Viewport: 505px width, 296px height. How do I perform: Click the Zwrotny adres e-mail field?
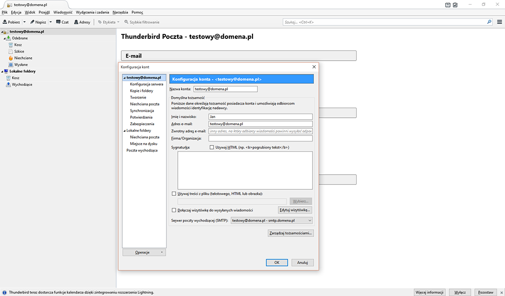(261, 131)
